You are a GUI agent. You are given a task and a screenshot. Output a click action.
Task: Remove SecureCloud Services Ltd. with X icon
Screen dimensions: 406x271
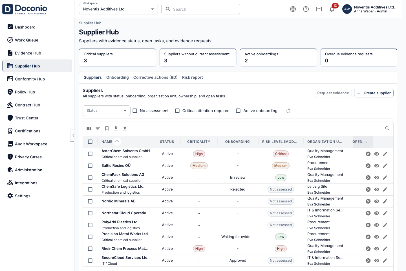(368, 261)
